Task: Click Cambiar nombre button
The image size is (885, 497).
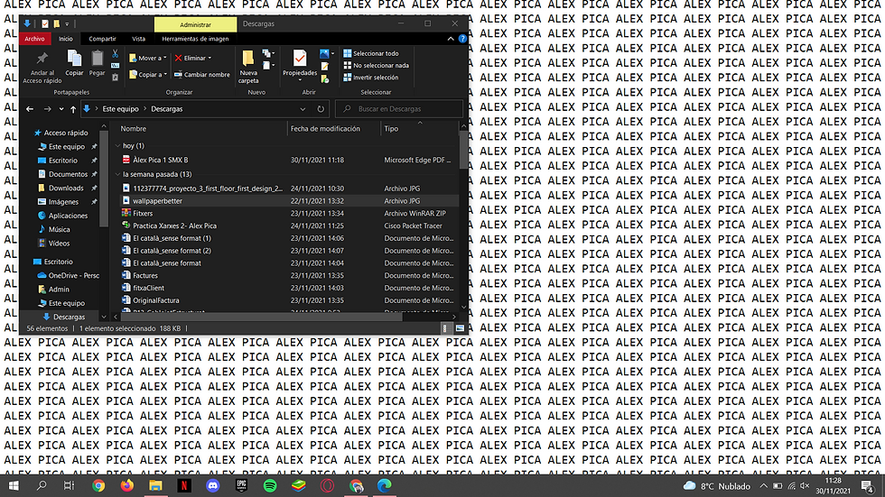Action: (202, 74)
